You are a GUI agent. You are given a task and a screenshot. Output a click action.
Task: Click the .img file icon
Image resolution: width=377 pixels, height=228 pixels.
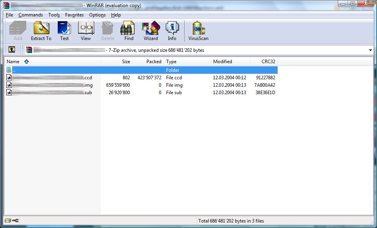point(9,85)
